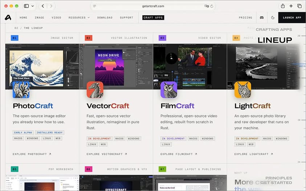Open the Explore VectorCraft link

(x=107, y=154)
